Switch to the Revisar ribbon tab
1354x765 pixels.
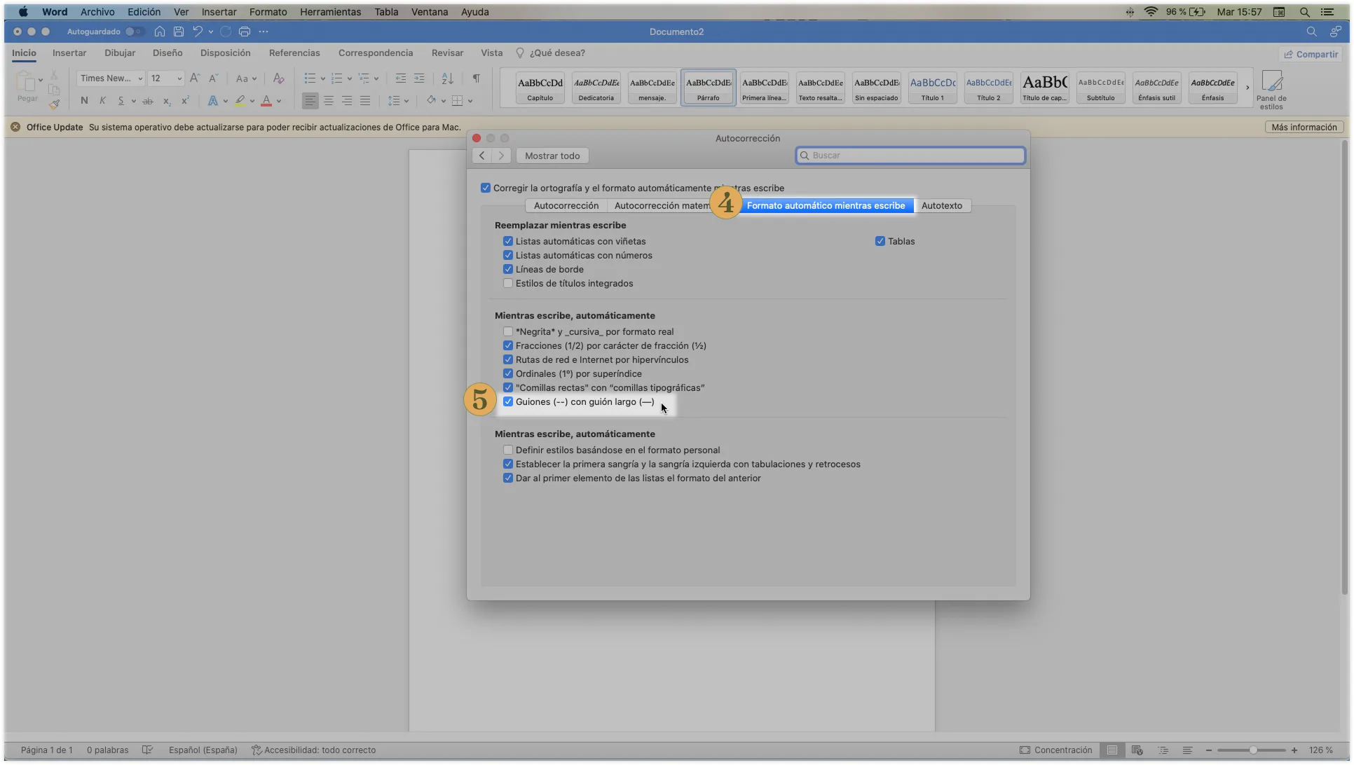tap(447, 53)
